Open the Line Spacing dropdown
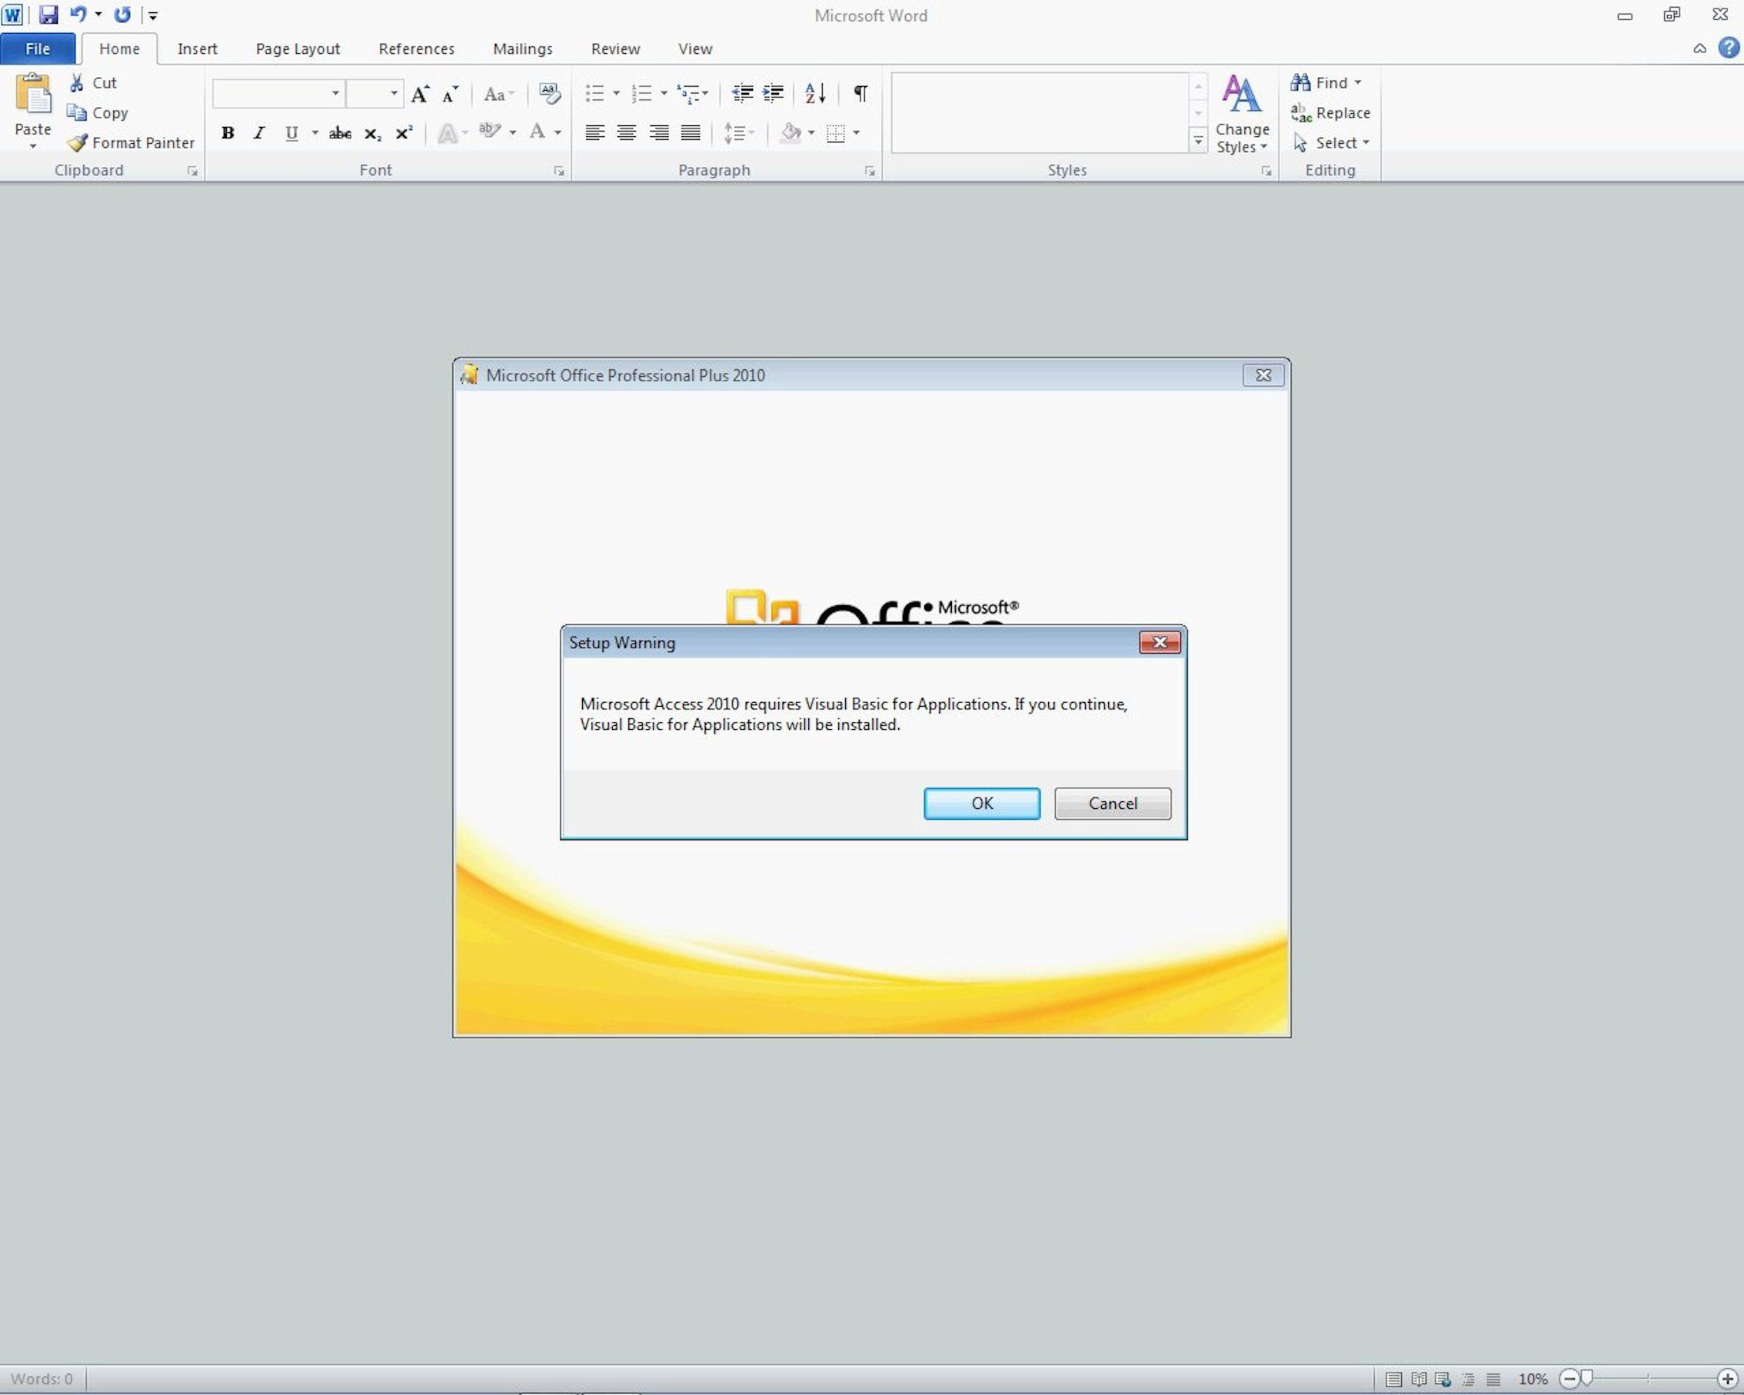 click(x=738, y=133)
